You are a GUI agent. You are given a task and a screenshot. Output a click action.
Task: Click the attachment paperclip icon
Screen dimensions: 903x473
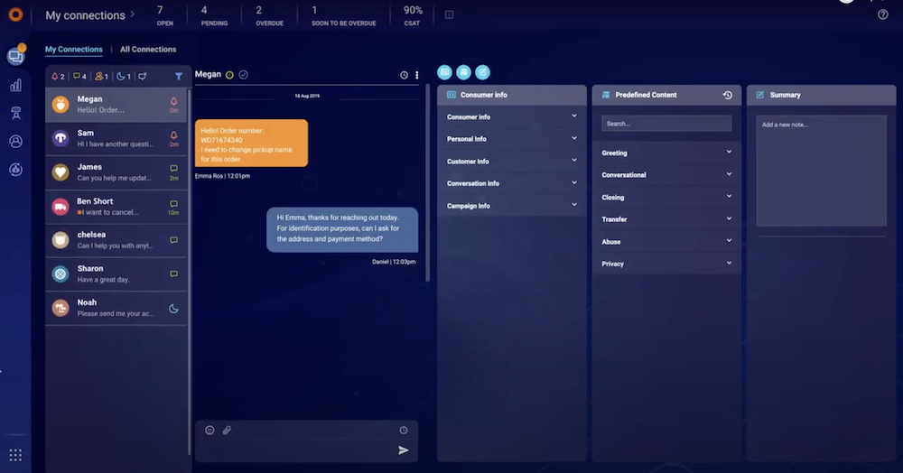[227, 431]
